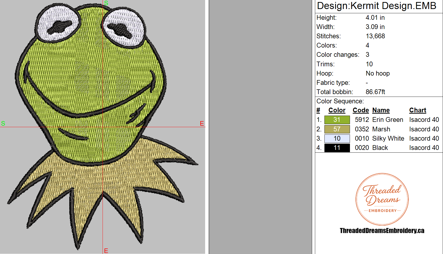Click the Erin Green color swatch 31
This screenshot has height=254, width=443.
coord(337,120)
